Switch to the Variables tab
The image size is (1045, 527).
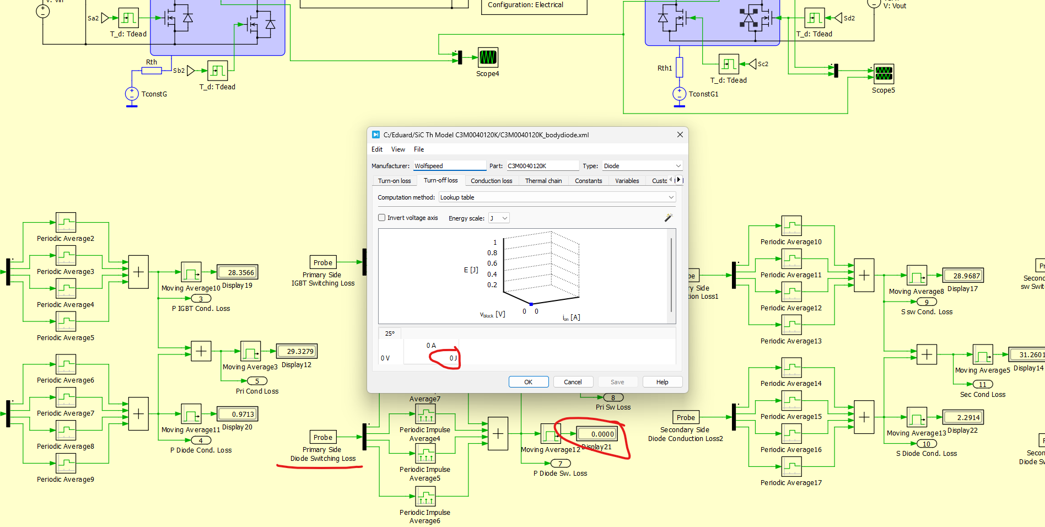click(627, 181)
